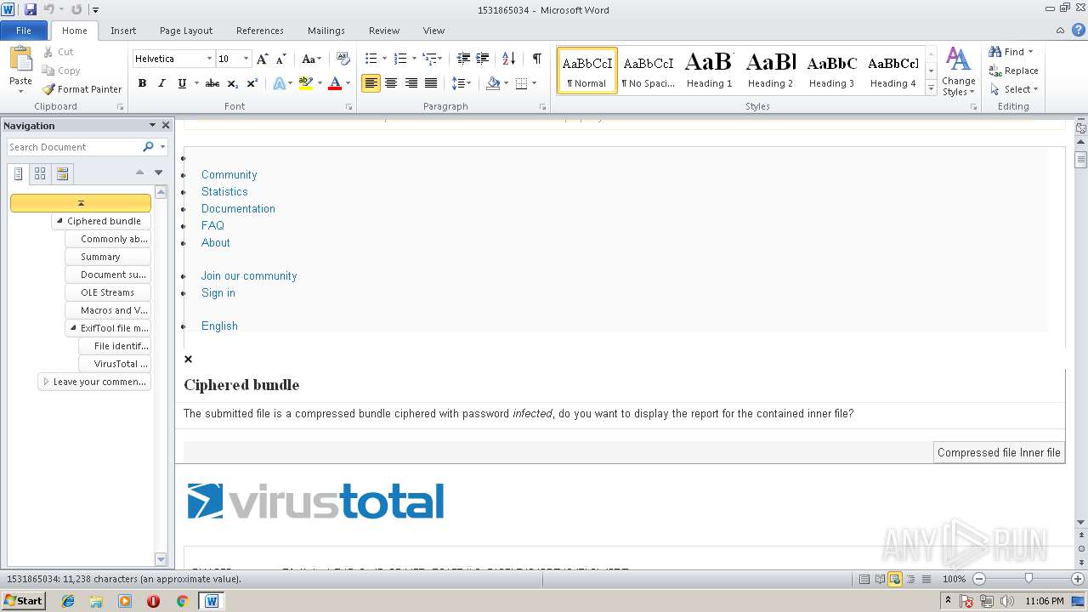Screen dimensions: 1088x612
Task: Click the zoom slider handle
Action: tap(1028, 579)
